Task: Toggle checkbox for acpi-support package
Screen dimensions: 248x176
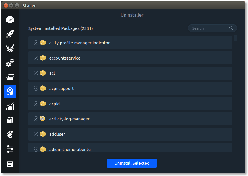Action: (36, 88)
